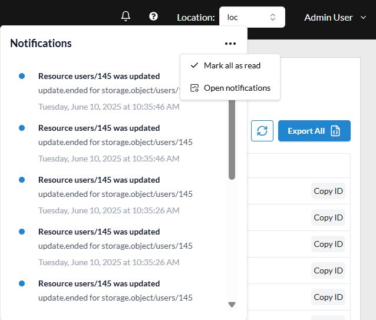Viewport: 376px width, 320px height.
Task: Open the Location dropdown showing loc
Action: [x=252, y=17]
